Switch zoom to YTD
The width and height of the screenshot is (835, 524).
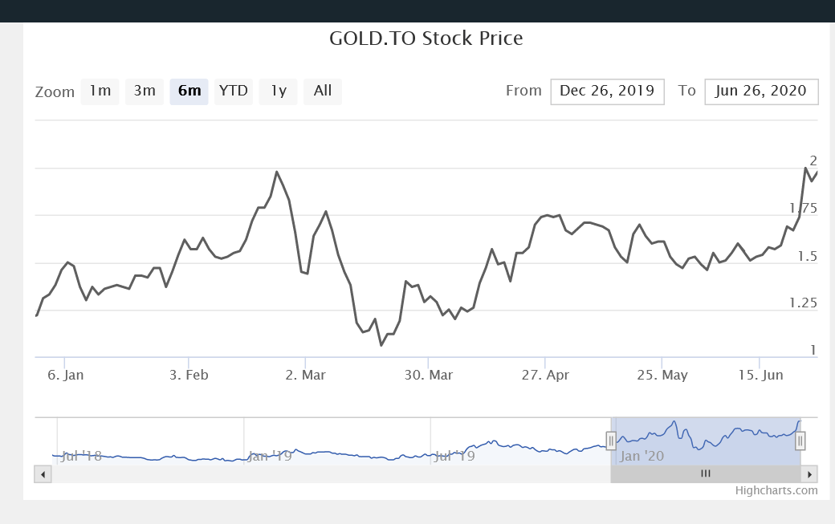(234, 91)
